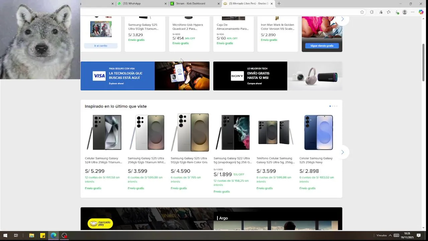Open the browser profile avatar
The width and height of the screenshot is (428, 241).
[x=405, y=12]
